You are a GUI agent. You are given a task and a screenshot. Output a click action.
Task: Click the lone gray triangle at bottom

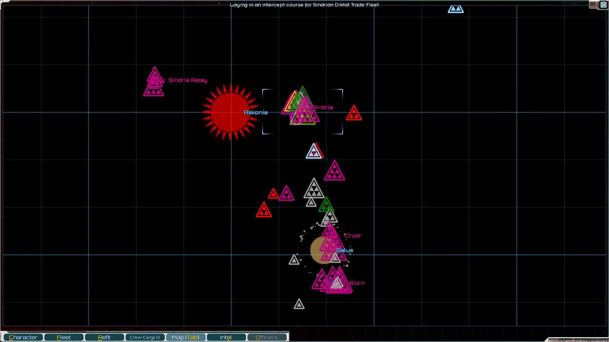coord(299,305)
